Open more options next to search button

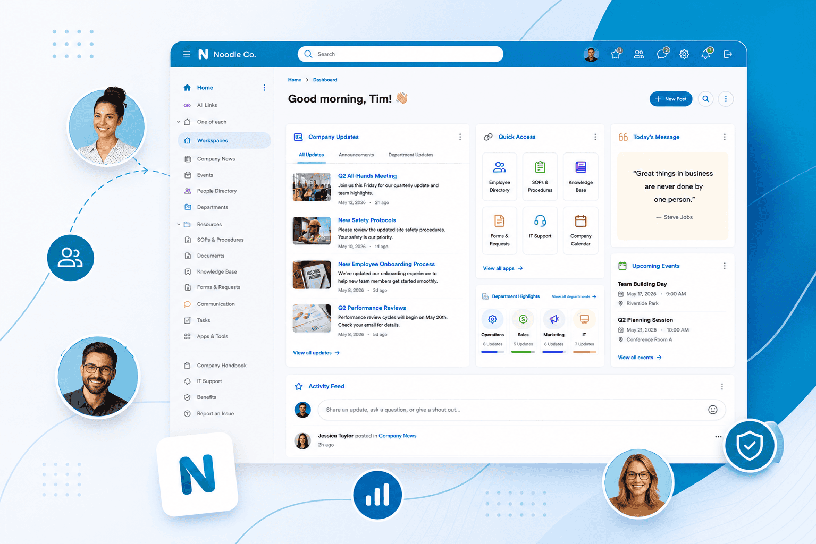click(726, 99)
